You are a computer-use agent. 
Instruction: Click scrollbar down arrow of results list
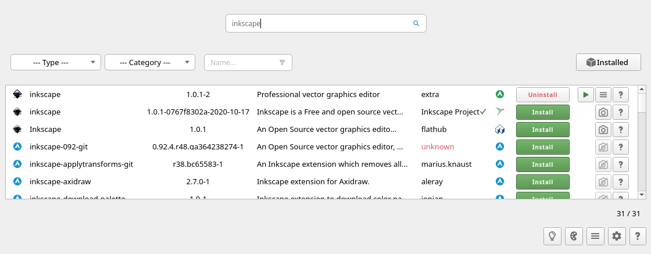click(642, 194)
